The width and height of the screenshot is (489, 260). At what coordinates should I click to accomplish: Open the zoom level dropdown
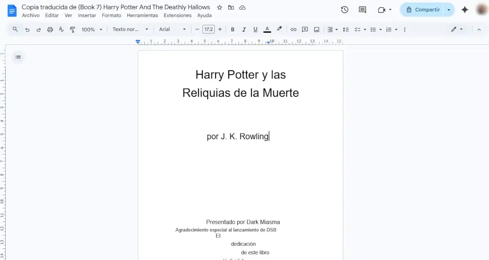(91, 29)
